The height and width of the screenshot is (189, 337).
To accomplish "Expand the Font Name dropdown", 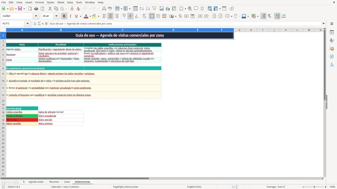I will point(36,16).
